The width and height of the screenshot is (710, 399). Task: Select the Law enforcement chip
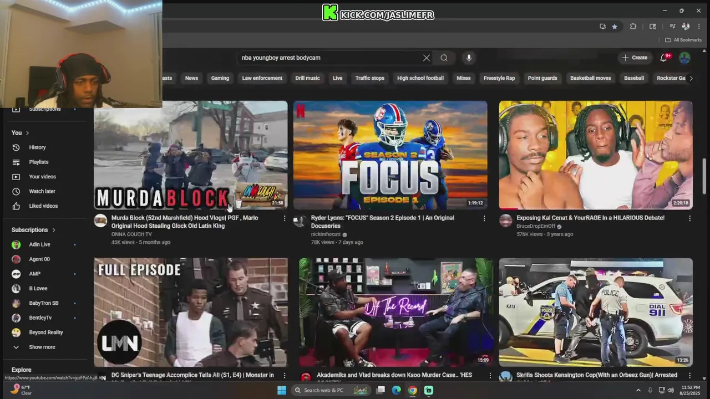(262, 78)
